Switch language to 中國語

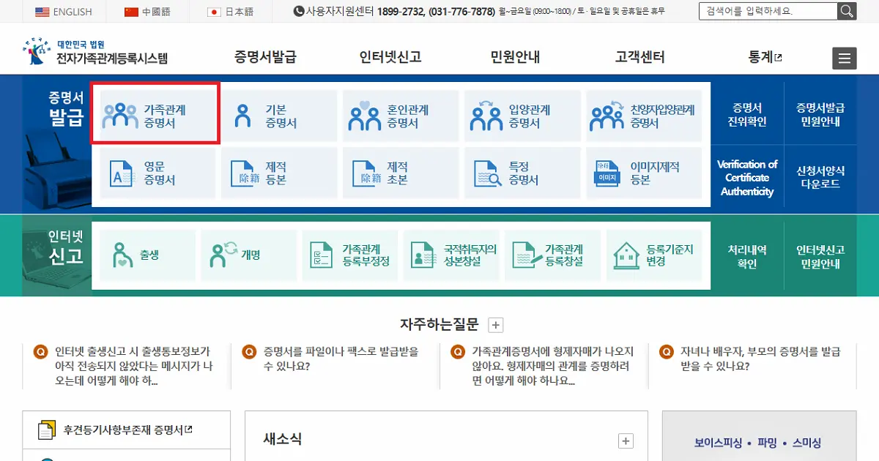(147, 12)
